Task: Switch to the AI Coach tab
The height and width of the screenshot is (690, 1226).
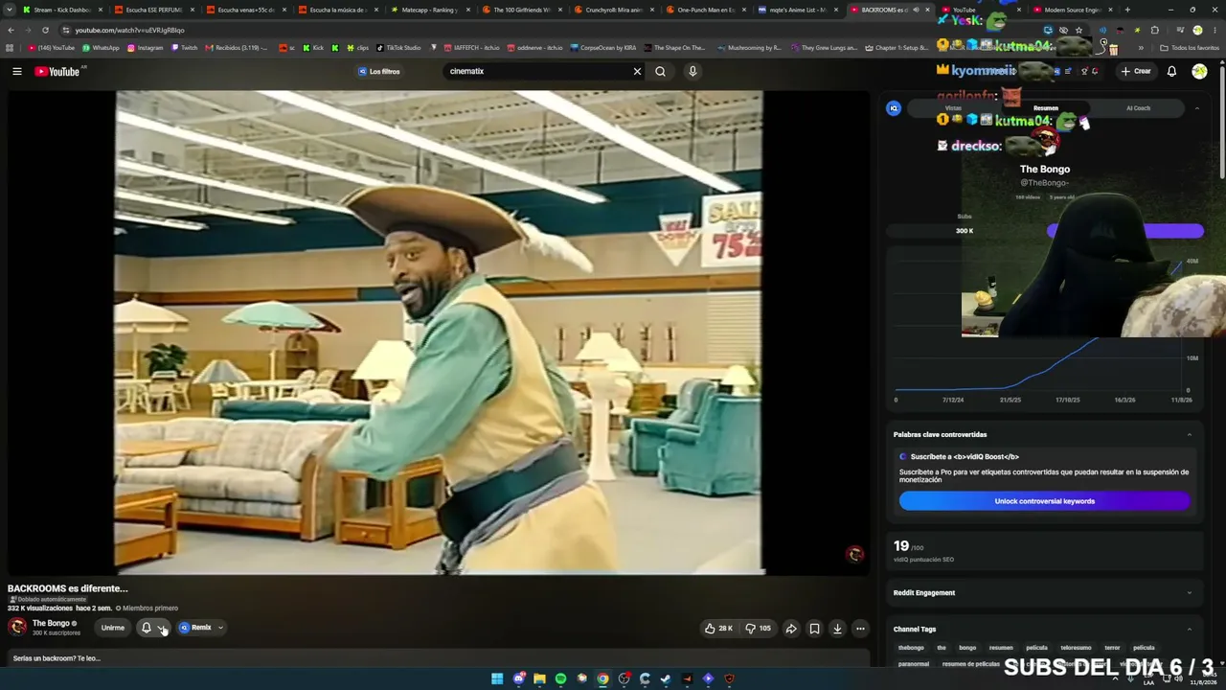Action: [x=1139, y=108]
